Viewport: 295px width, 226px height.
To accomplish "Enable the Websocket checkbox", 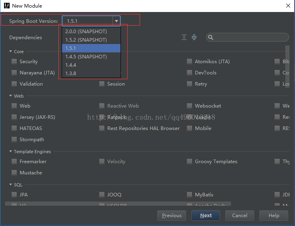I will (x=189, y=106).
